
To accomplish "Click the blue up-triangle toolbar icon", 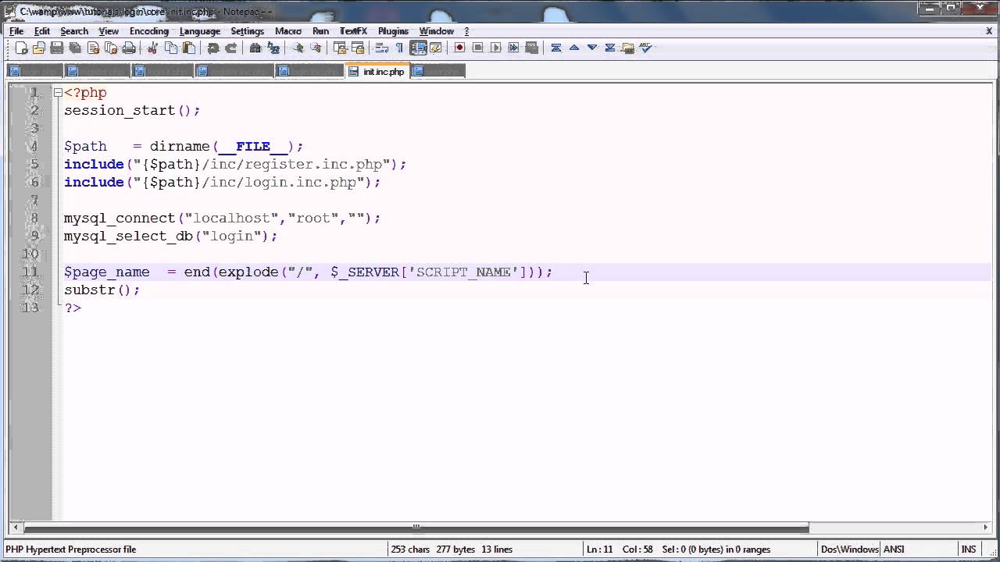I will [574, 48].
